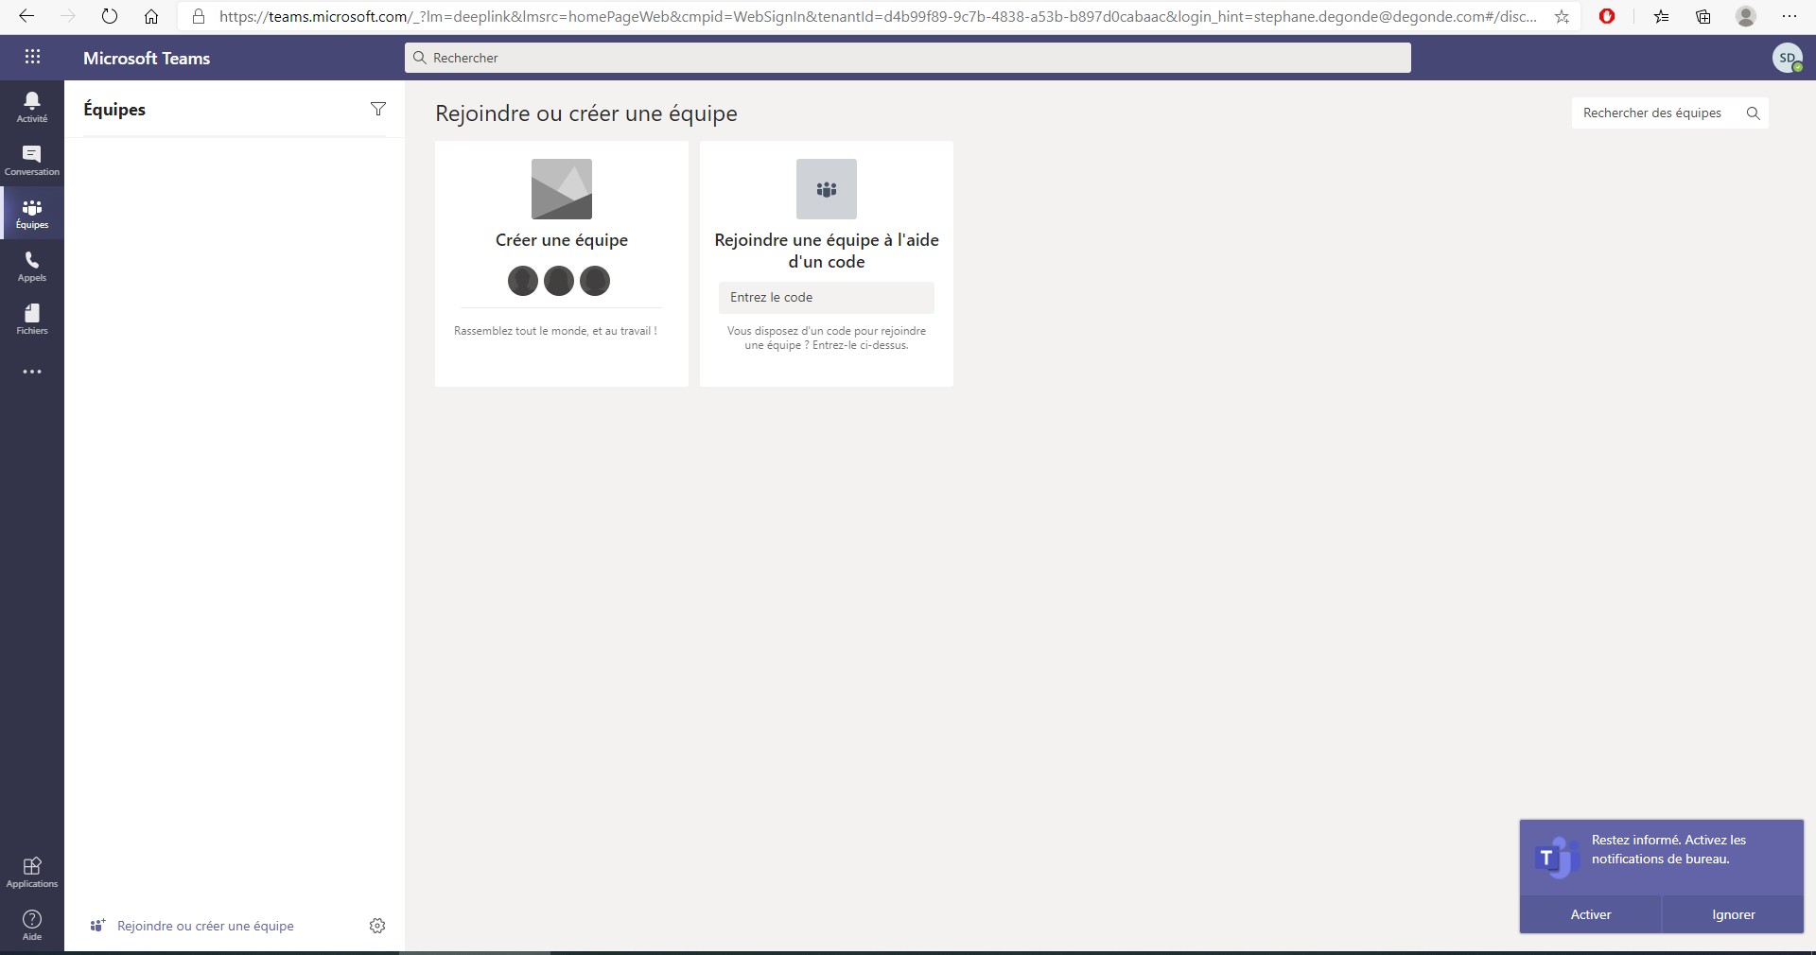Viewport: 1816px width, 955px height.
Task: Click the Créer une équipe title
Action: pyautogui.click(x=562, y=240)
